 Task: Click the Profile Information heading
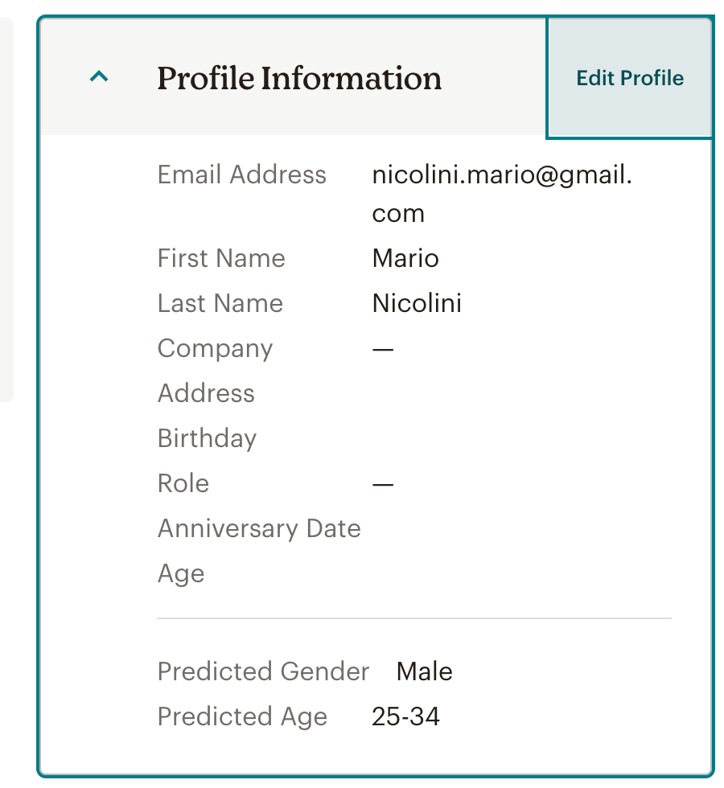click(299, 77)
